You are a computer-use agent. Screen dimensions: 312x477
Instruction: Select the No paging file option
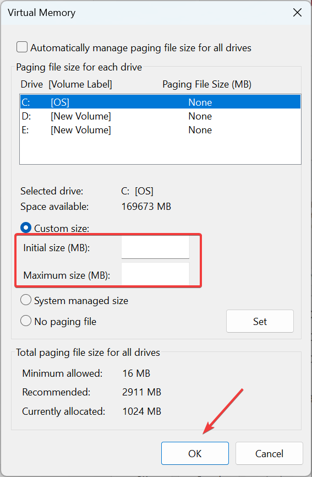[x=26, y=321]
